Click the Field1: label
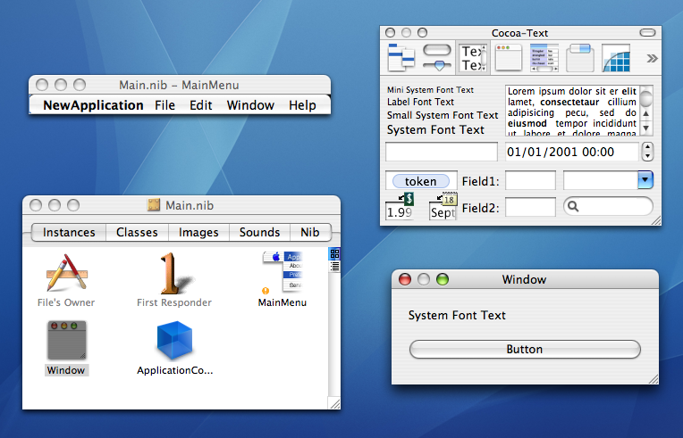The width and height of the screenshot is (683, 438). click(480, 181)
